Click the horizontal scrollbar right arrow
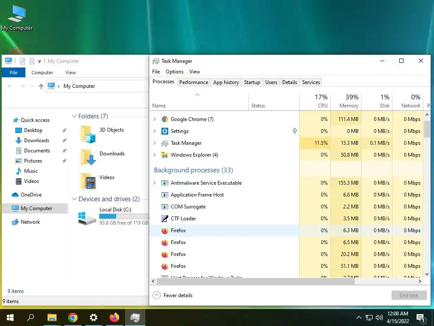Image resolution: width=434 pixels, height=326 pixels. [x=420, y=281]
